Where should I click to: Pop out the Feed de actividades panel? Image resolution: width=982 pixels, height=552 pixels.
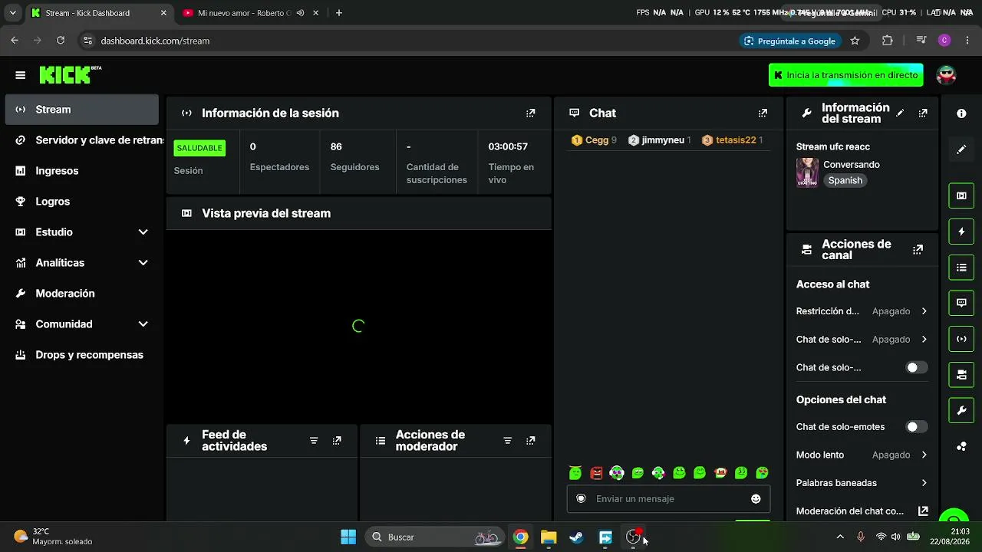click(337, 441)
